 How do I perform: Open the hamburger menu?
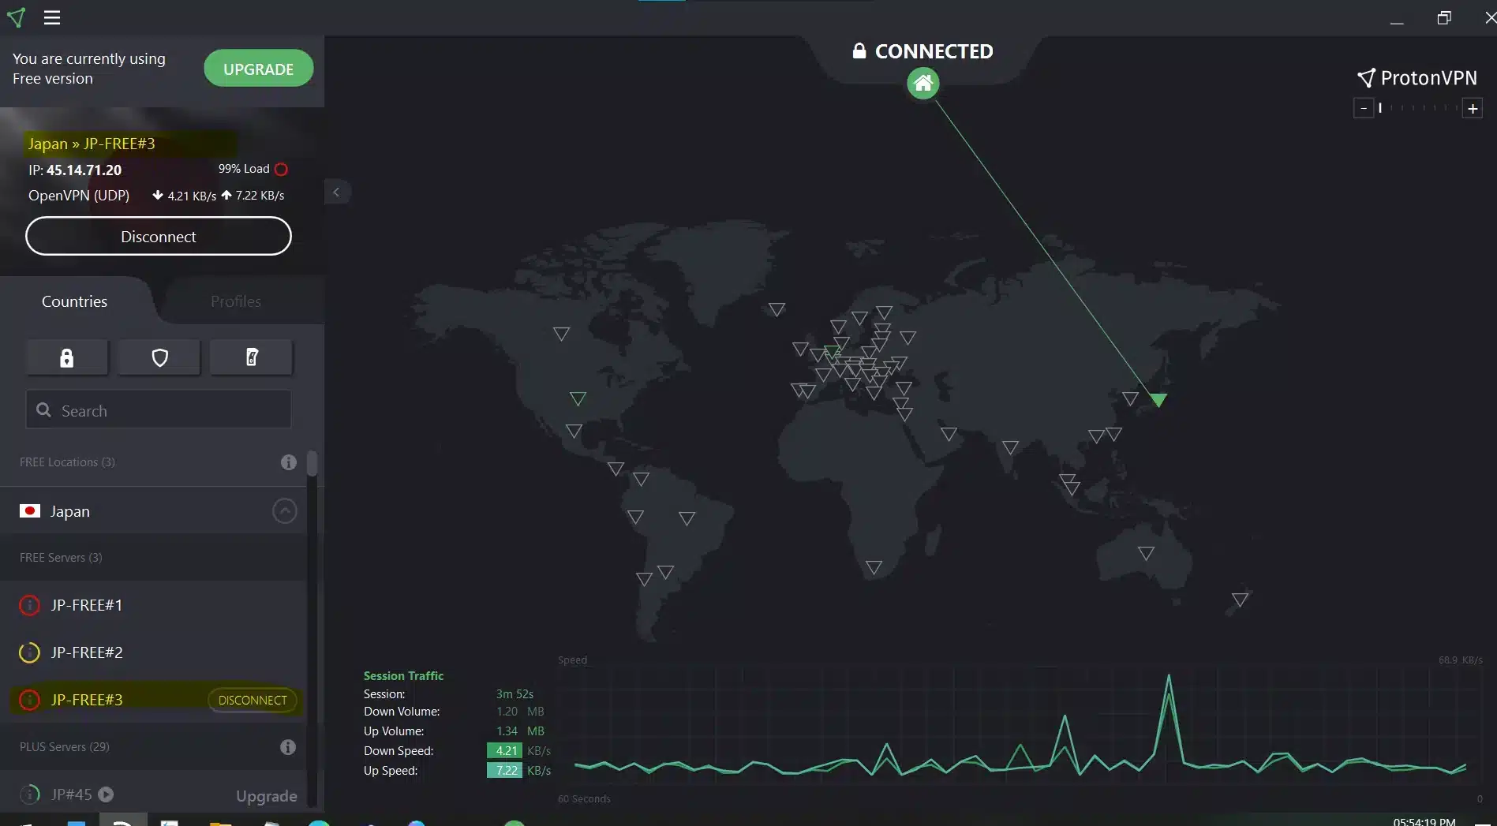[x=52, y=17]
